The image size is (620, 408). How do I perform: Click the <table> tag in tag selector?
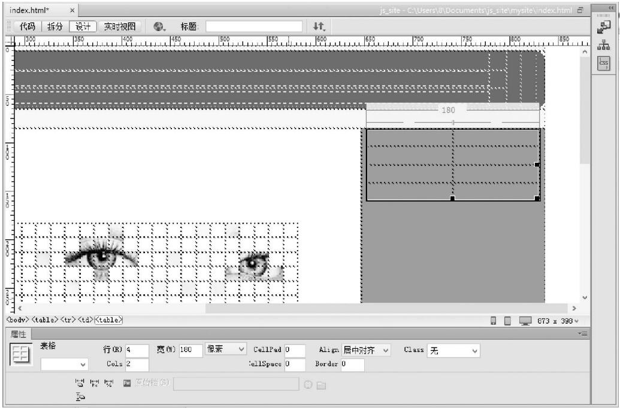click(108, 320)
